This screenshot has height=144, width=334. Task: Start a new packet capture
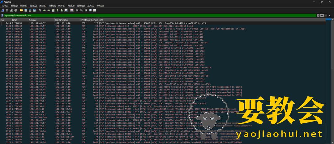[x=3, y=10]
